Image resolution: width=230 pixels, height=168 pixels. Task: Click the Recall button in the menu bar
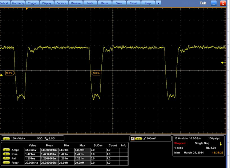[x=133, y=3]
